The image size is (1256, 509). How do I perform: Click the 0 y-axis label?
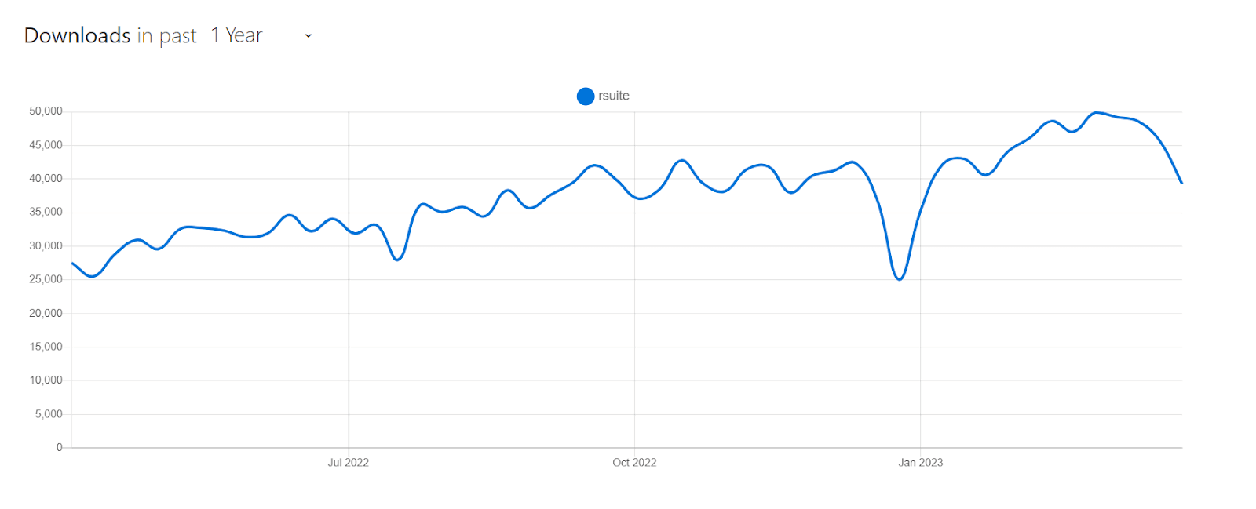coord(59,447)
